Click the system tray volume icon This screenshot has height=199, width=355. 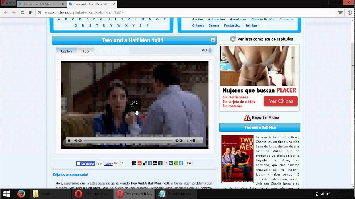click(328, 194)
